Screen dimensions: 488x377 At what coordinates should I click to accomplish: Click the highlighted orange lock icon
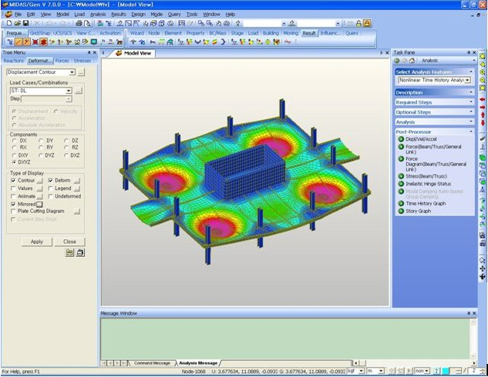coord(367,23)
